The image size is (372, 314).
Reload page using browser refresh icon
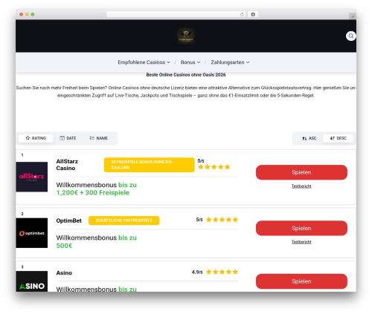tap(242, 14)
